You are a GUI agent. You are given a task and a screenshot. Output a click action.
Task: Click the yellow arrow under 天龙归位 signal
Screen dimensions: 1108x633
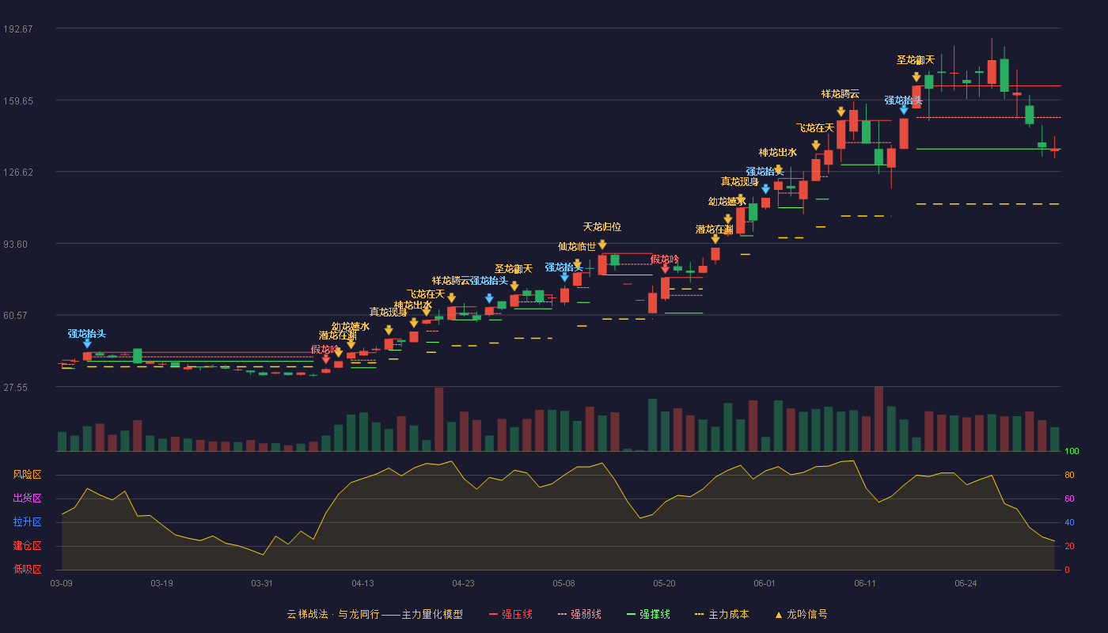pos(602,244)
